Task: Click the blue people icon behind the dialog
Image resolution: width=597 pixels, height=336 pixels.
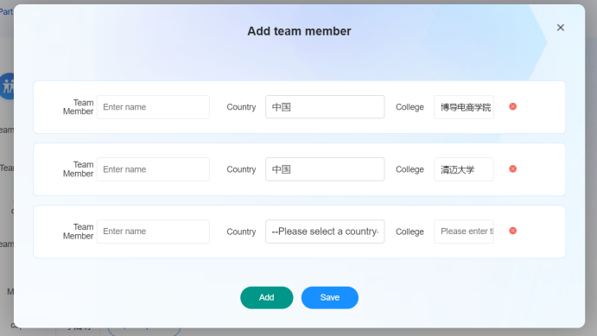Action: (x=7, y=86)
